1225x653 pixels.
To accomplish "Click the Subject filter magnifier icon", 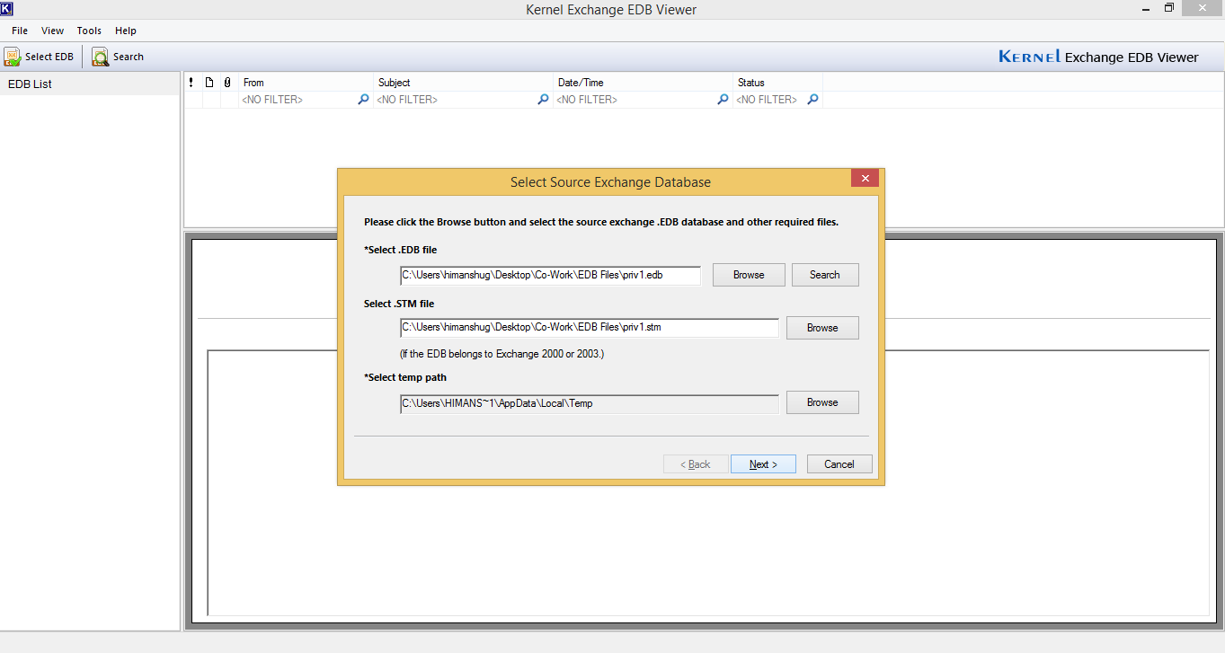I will click(543, 100).
